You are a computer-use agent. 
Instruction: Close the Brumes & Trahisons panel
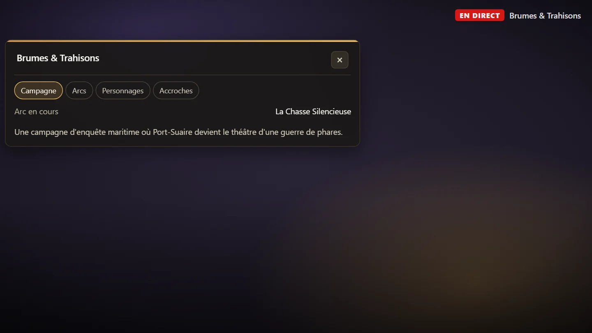coord(340,60)
